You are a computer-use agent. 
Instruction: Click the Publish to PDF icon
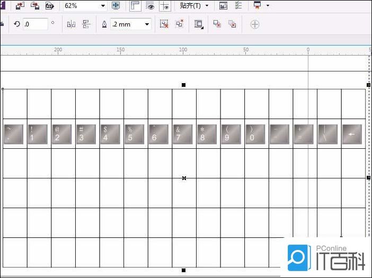[x=50, y=6]
